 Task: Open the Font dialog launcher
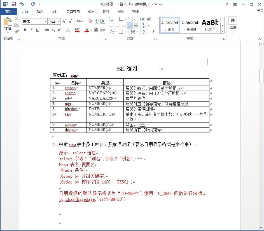[x=105, y=39]
